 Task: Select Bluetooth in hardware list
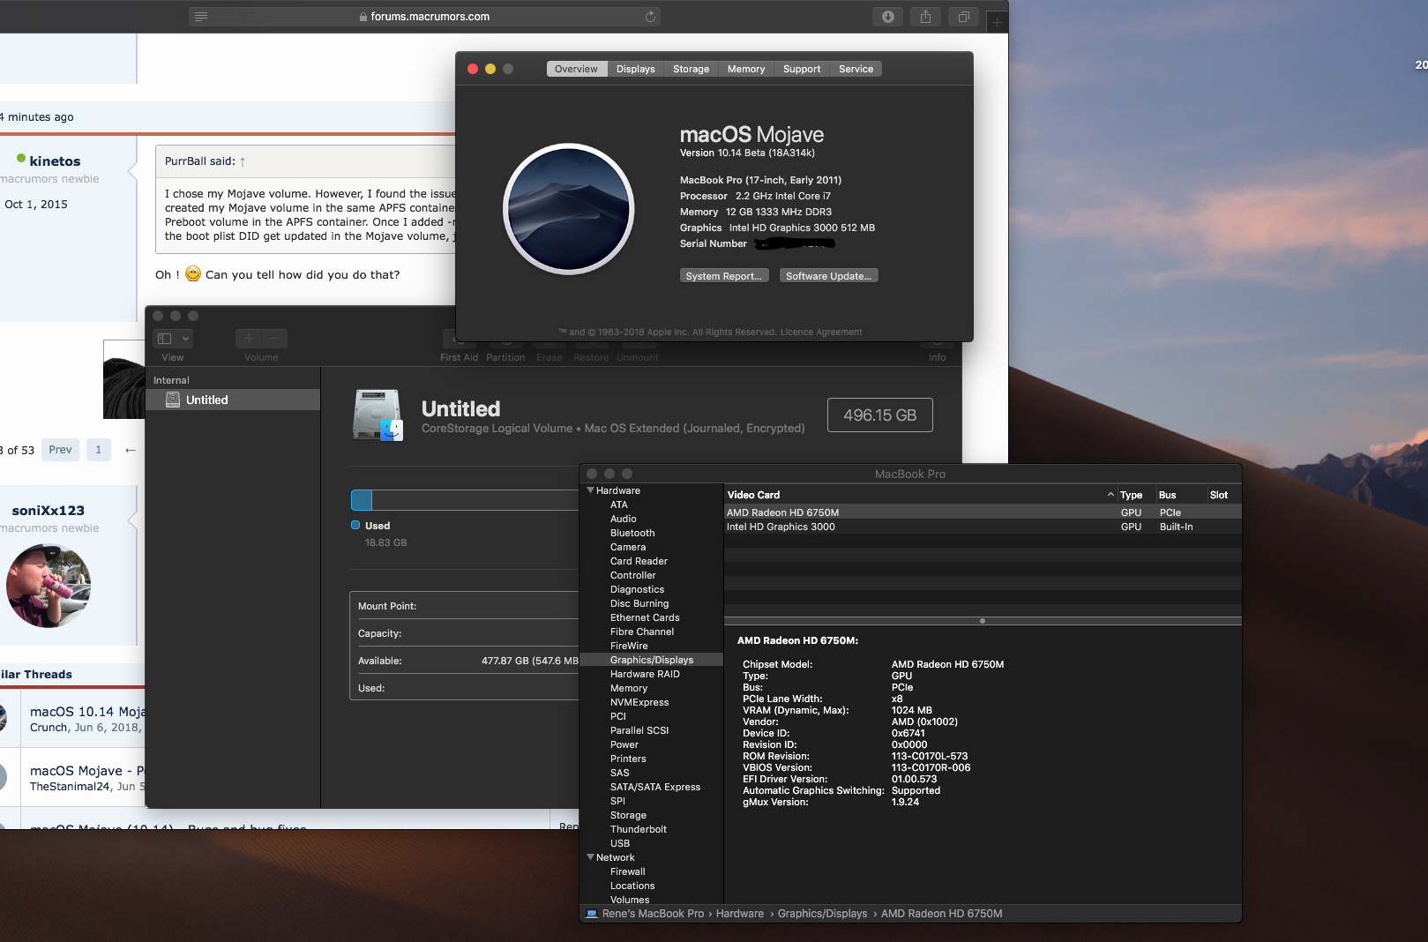tap(632, 533)
